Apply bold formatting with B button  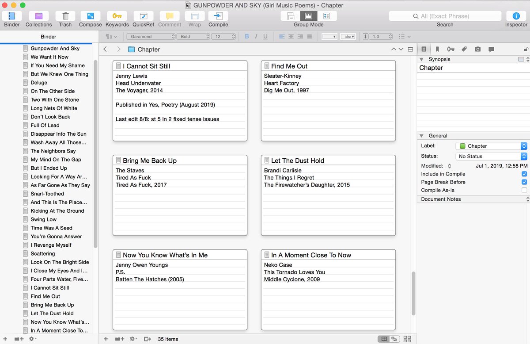247,37
